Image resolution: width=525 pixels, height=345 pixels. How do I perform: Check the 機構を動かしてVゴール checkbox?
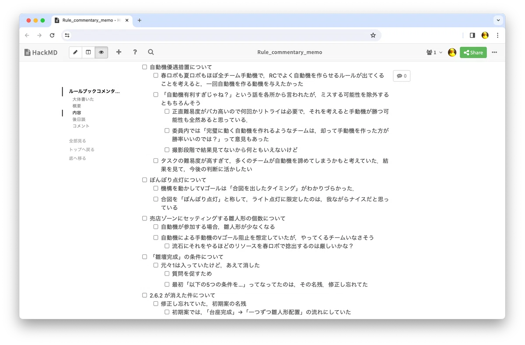pos(156,188)
